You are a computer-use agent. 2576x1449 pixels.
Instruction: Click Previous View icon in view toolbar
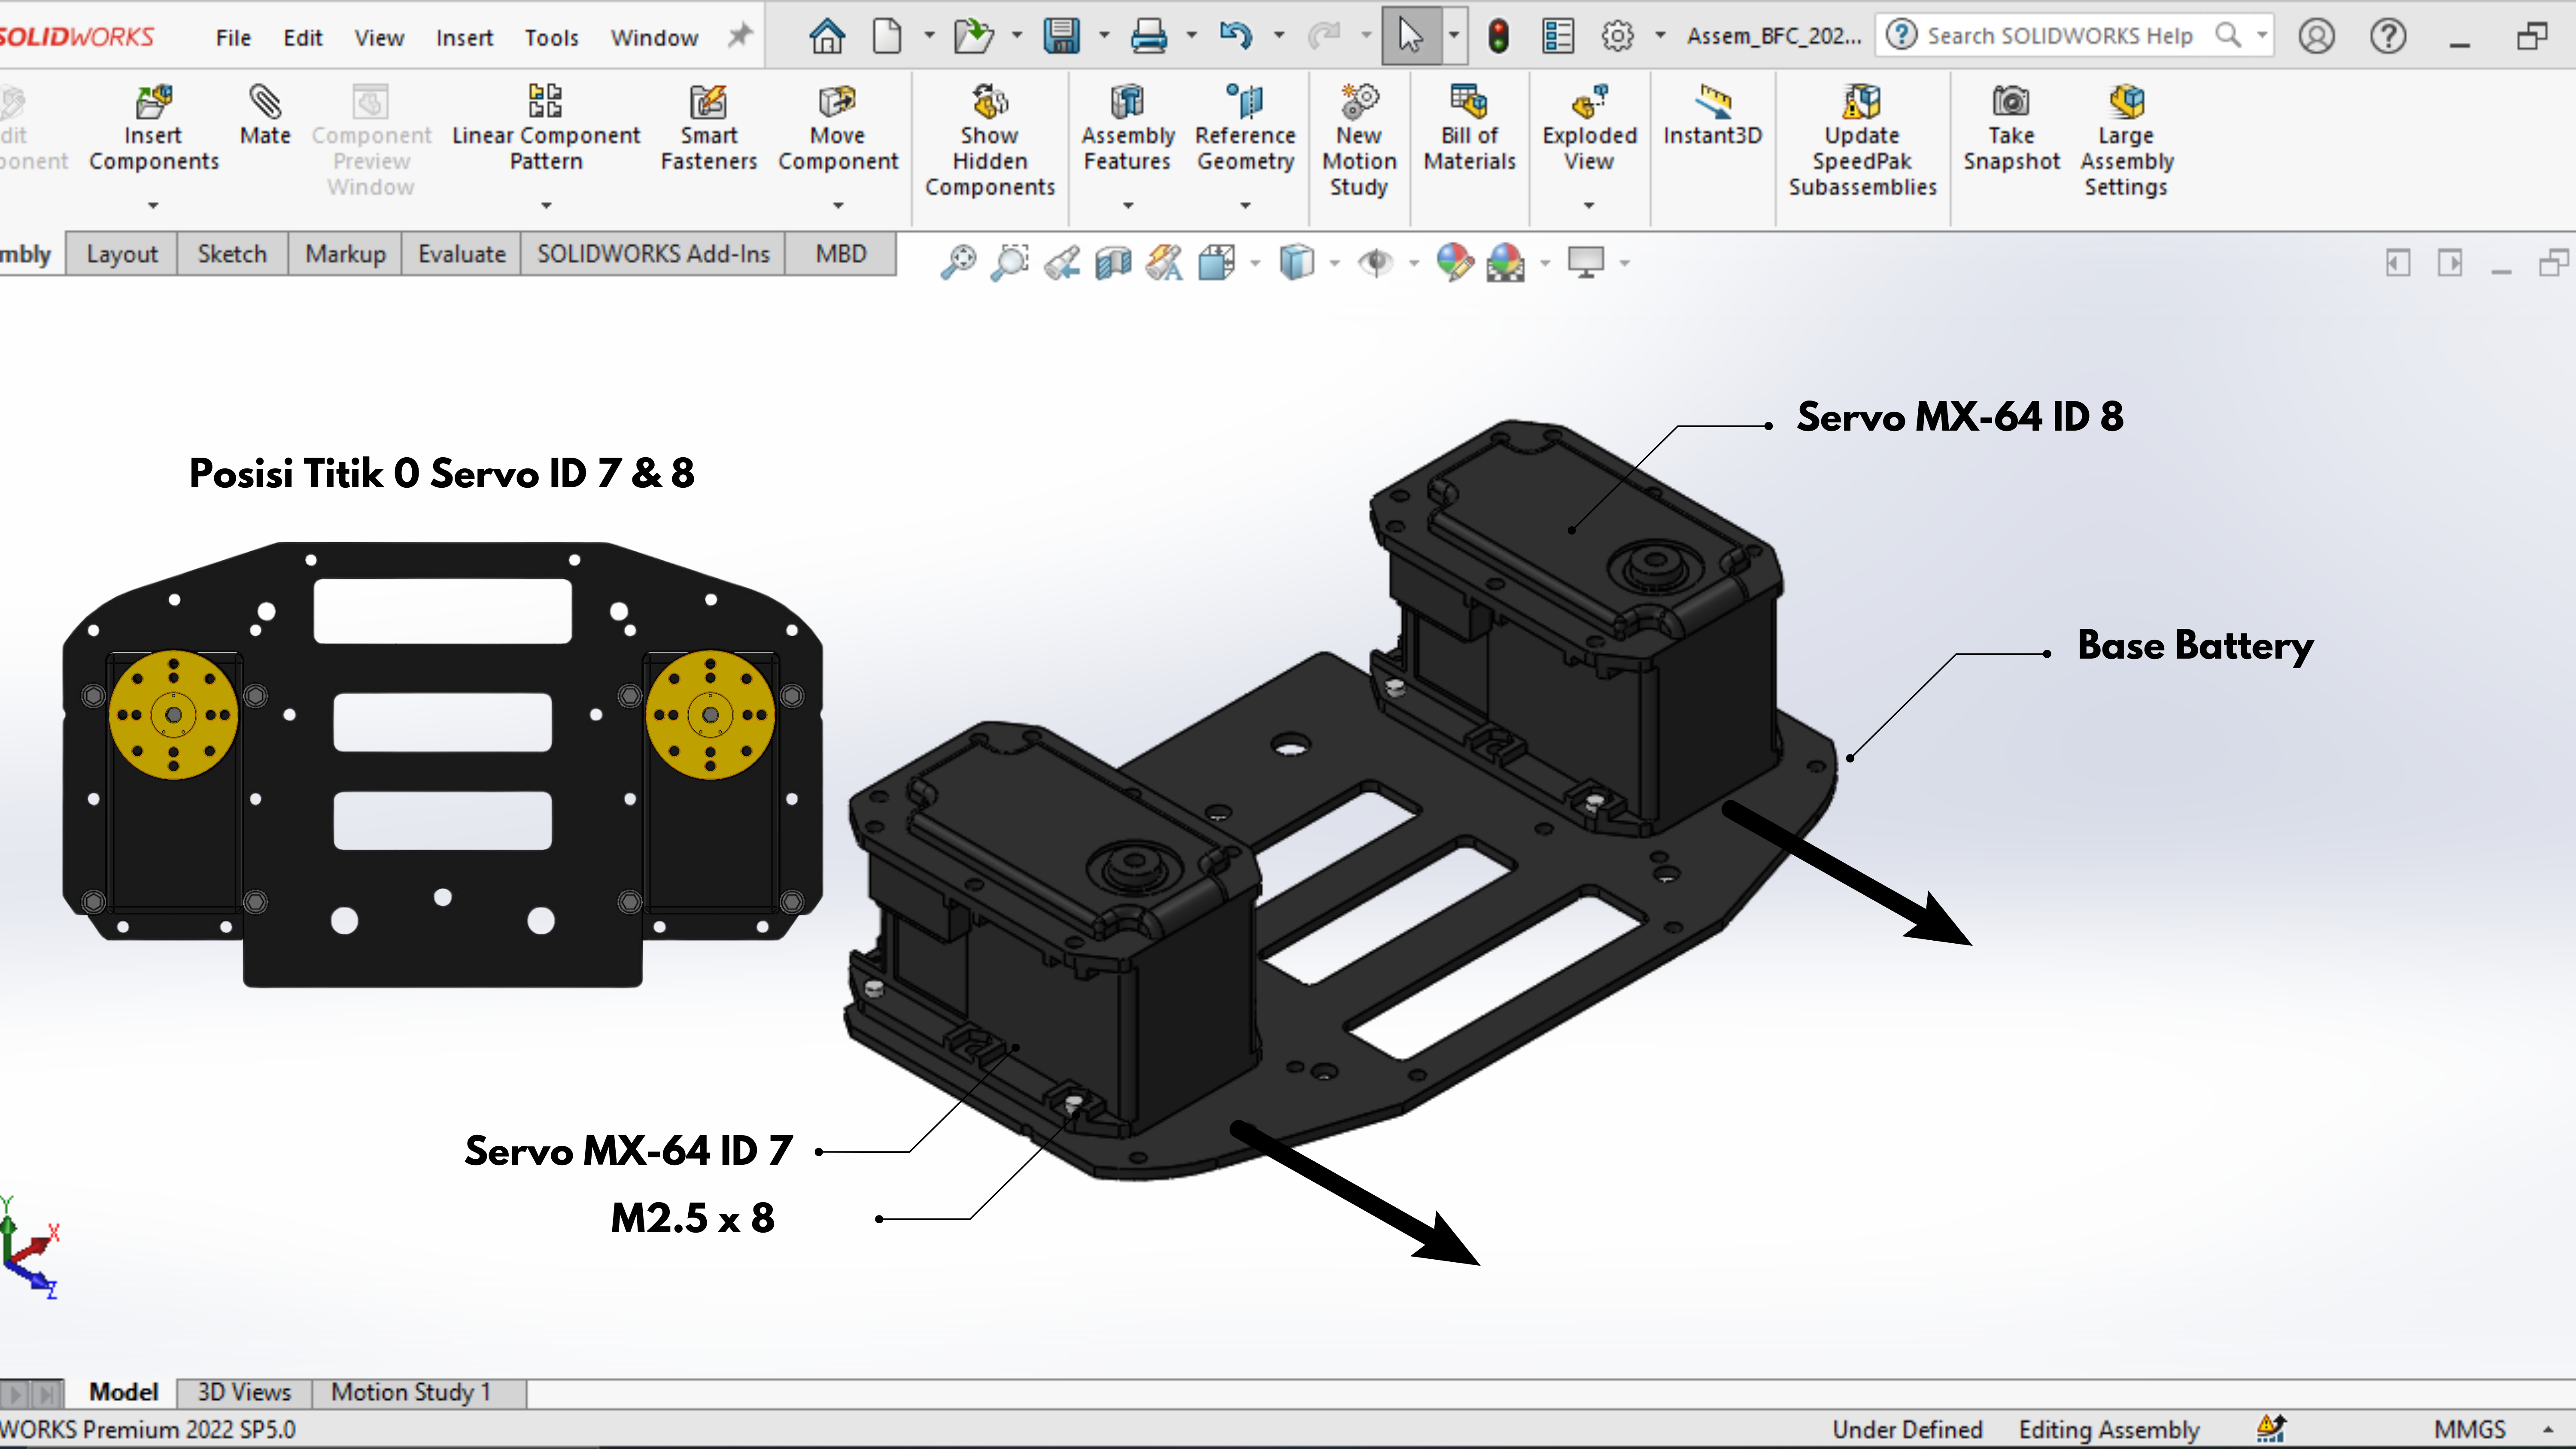[1062, 263]
